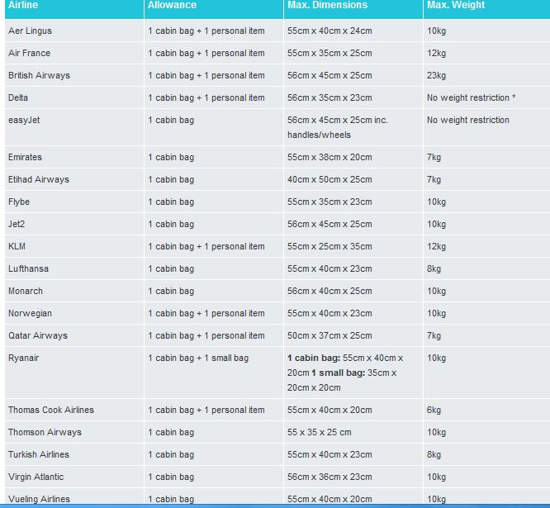Click Etihad Airways 7kg weight cell
The width and height of the screenshot is (550, 508).
coord(487,179)
